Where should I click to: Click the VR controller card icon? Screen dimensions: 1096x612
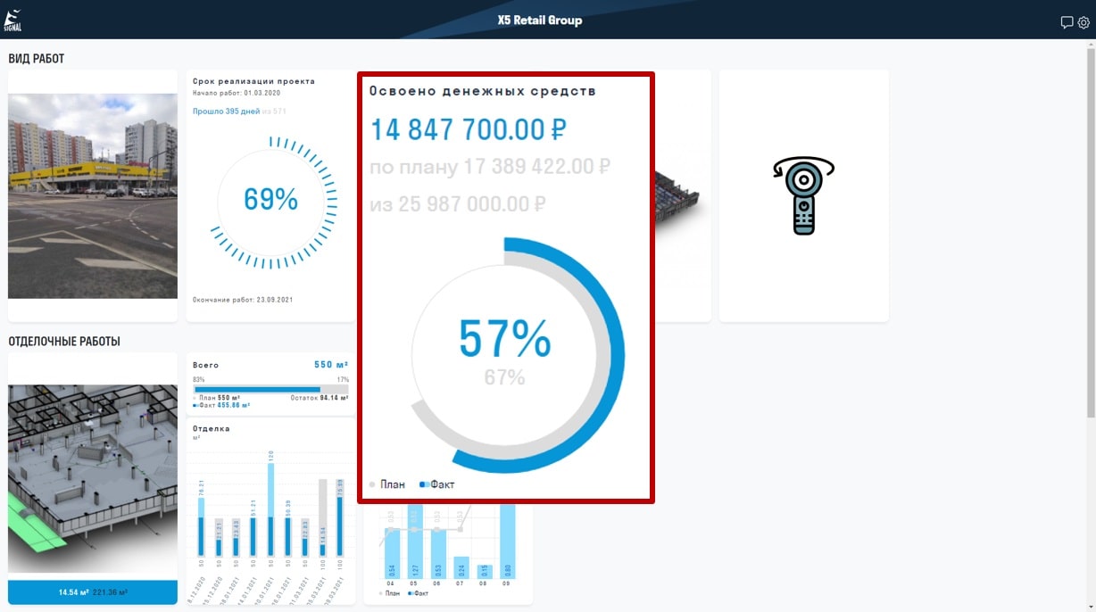point(803,195)
